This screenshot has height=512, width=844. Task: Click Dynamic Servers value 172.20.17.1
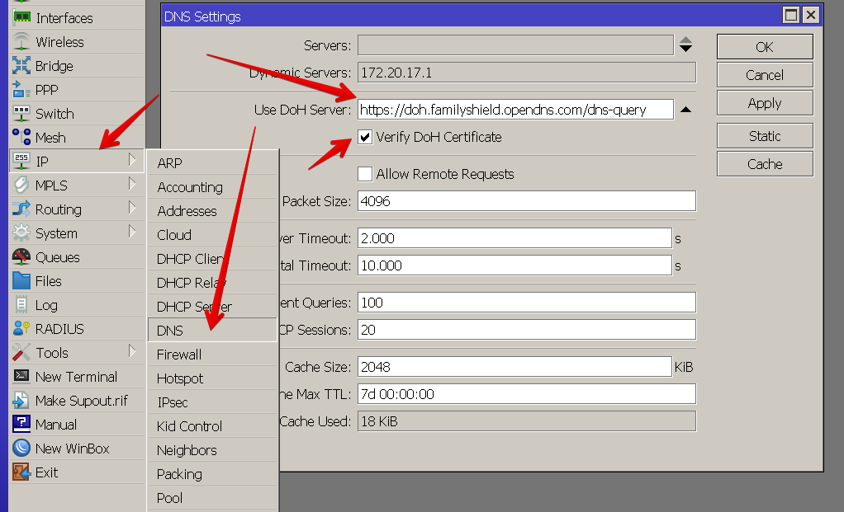click(x=527, y=73)
